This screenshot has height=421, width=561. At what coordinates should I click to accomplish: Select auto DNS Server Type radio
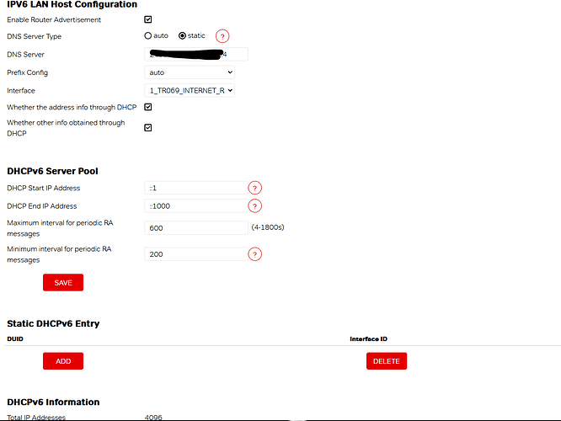click(x=149, y=36)
